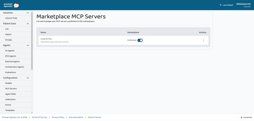Click the sidebar scroll-down arrow
Image resolution: width=254 pixels, height=121 pixels.
pos(32,112)
